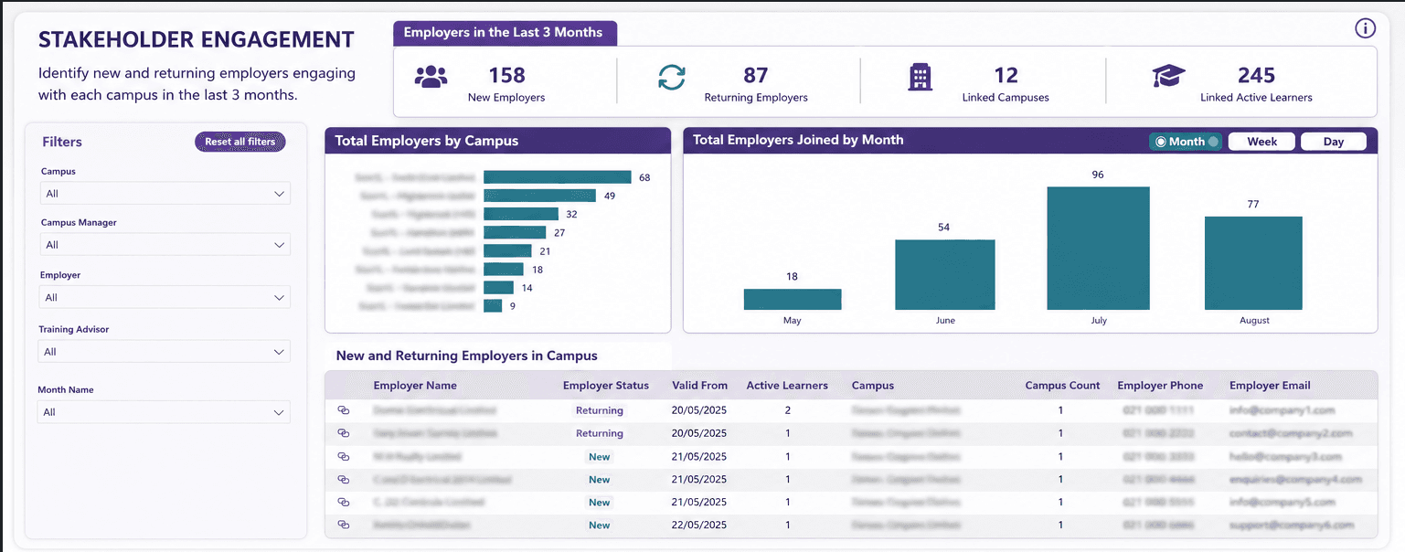Click the campus bar with value 9
Viewport: 1405px width, 552px height.
tap(493, 305)
